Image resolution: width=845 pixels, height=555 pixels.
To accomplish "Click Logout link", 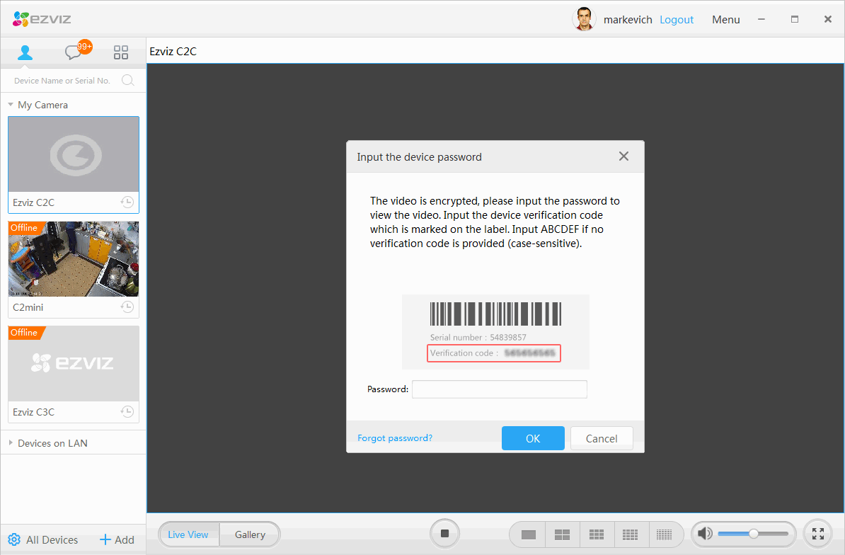I will tap(677, 19).
